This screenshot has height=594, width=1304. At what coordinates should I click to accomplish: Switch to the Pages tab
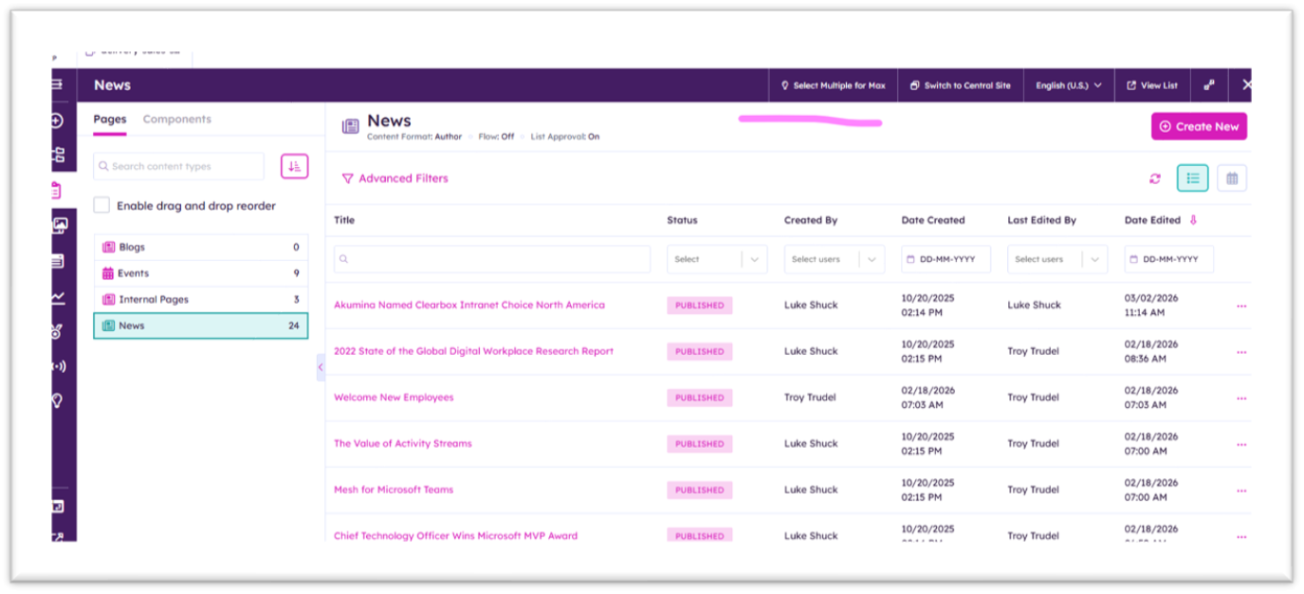click(110, 120)
